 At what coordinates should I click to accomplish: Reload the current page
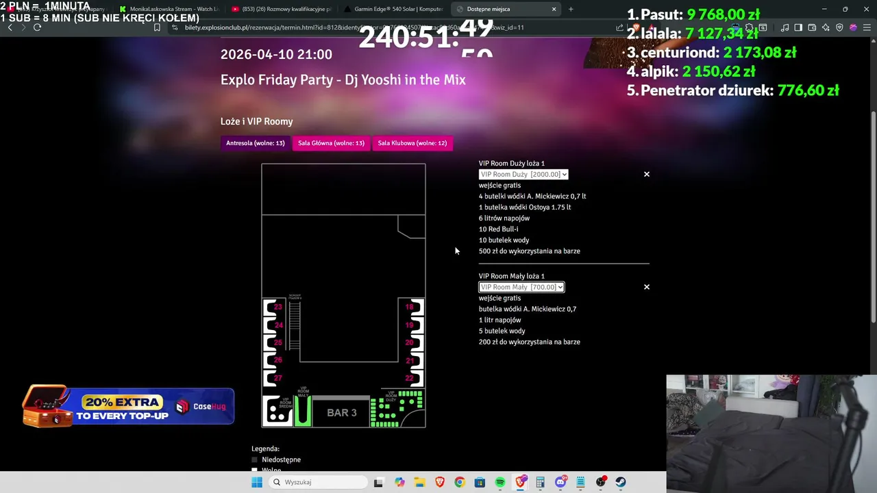click(37, 27)
